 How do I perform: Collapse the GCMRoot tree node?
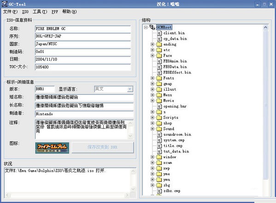point(146,27)
